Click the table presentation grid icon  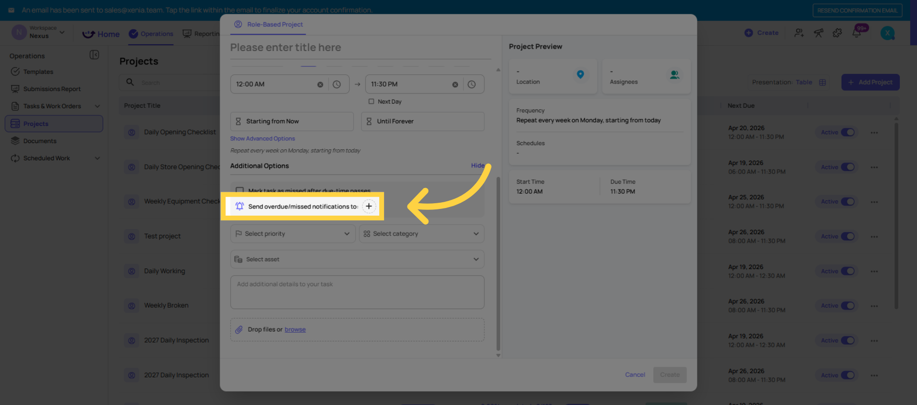[x=822, y=83]
